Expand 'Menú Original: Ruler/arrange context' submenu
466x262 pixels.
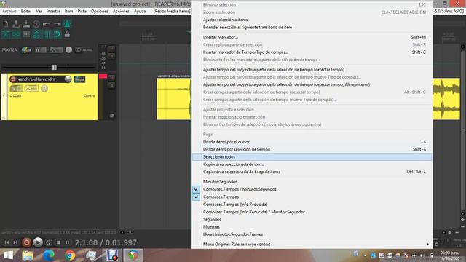coord(312,245)
